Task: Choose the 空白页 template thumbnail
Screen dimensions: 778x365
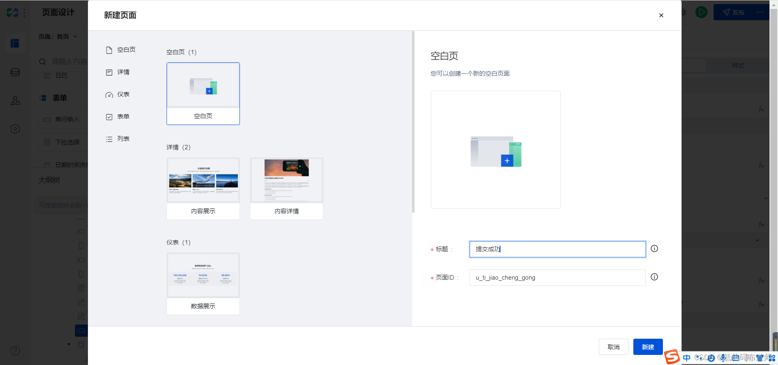Action: [x=203, y=93]
